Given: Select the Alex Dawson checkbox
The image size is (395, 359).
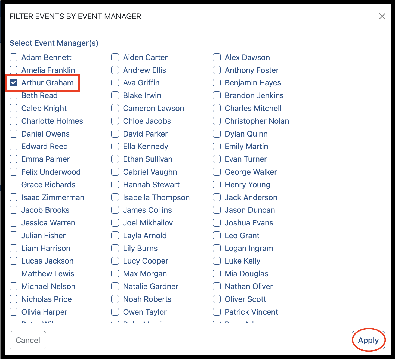Looking at the screenshot, I should 217,57.
